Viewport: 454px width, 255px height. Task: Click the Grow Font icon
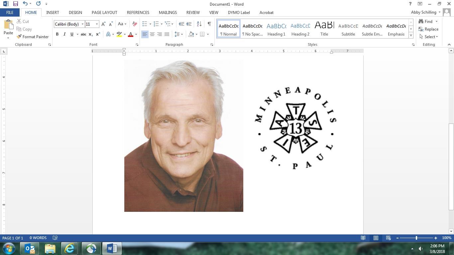(x=103, y=24)
